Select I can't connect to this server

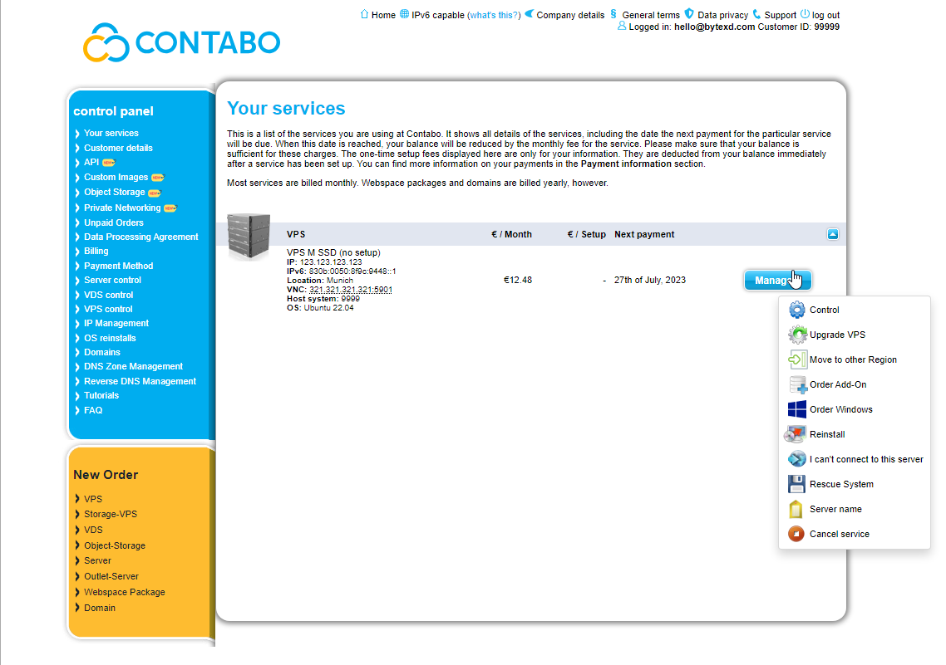(865, 459)
